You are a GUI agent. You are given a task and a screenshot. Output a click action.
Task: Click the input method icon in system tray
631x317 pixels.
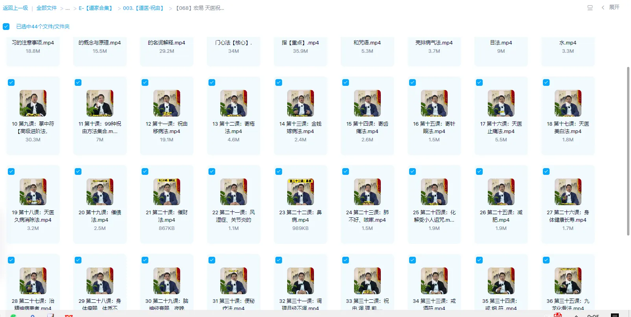557,315
